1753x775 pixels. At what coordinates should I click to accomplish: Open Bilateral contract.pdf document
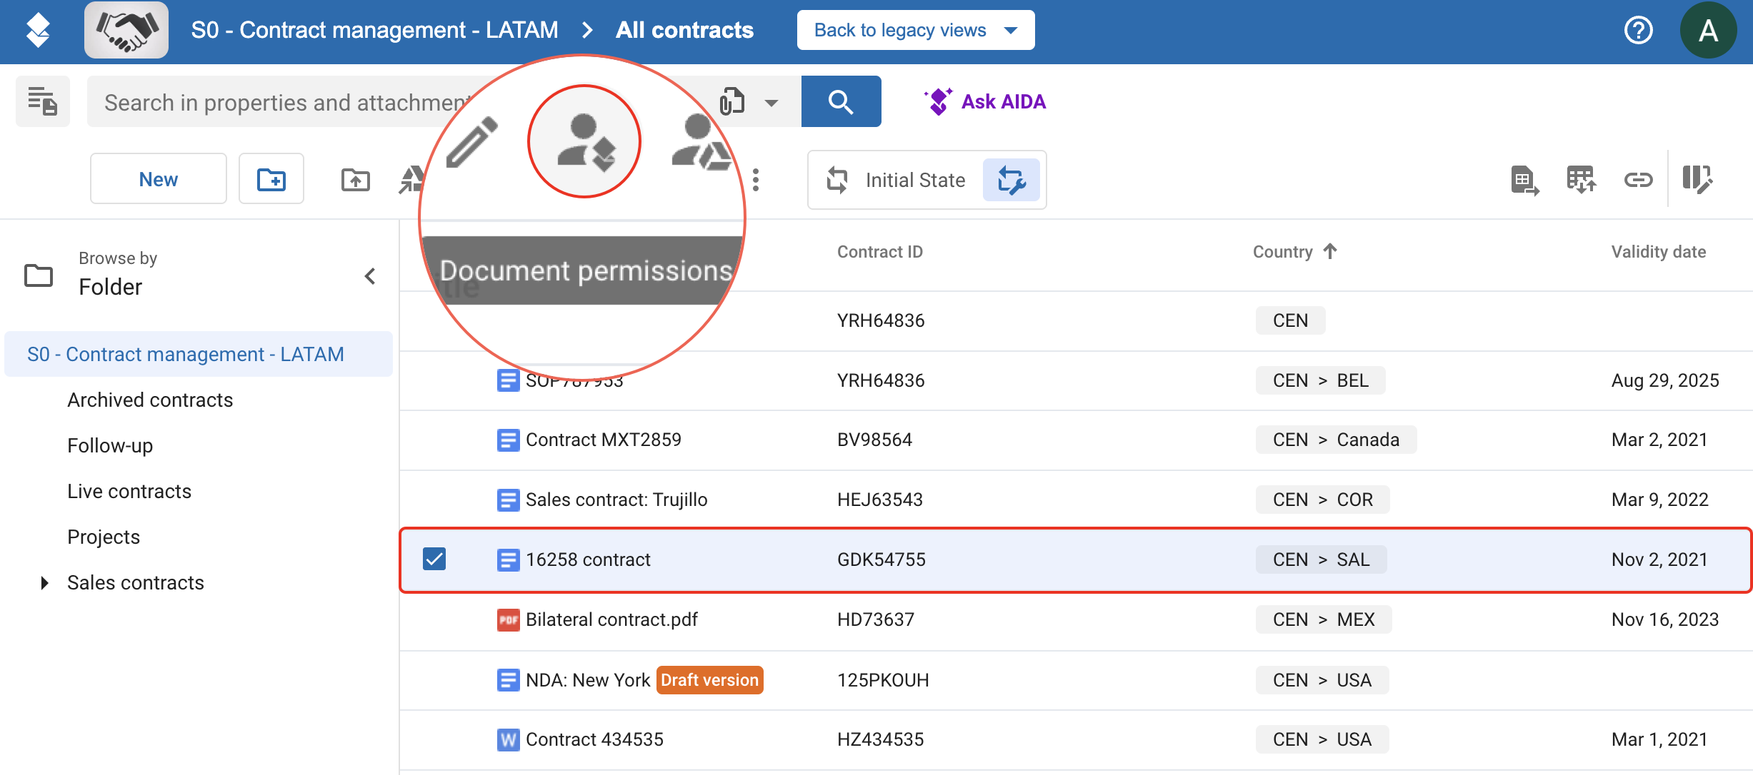tap(611, 619)
